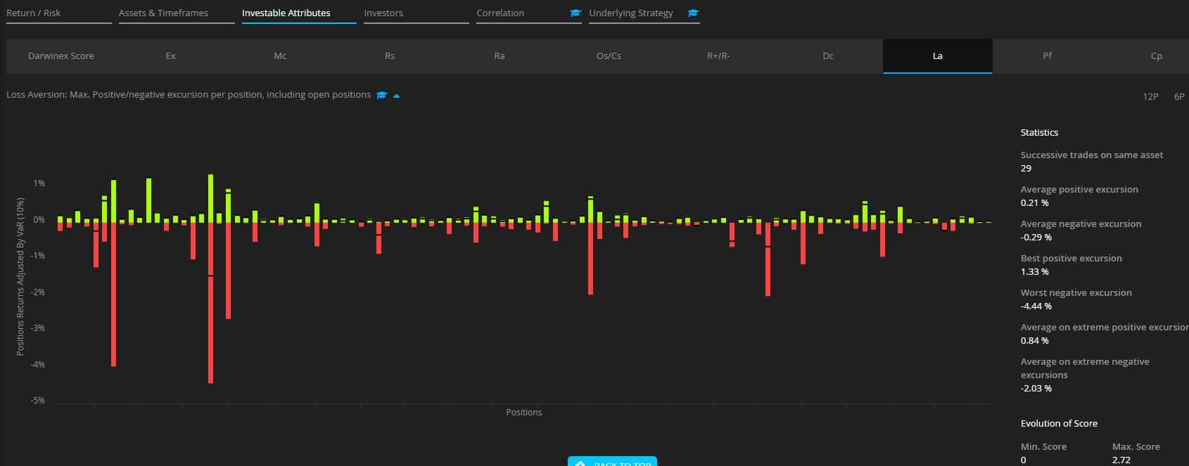This screenshot has height=466, width=1189.
Task: Select the Darwinex Score attribute tab
Action: [61, 56]
